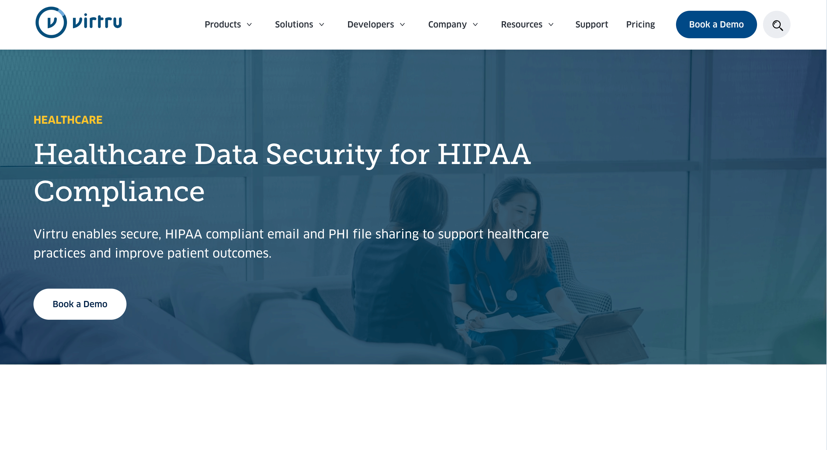Click the Book a Demo hero button
The image size is (827, 450).
pos(80,304)
